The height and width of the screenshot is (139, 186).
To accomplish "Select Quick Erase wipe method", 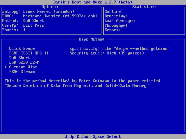I will click(x=22, y=48).
